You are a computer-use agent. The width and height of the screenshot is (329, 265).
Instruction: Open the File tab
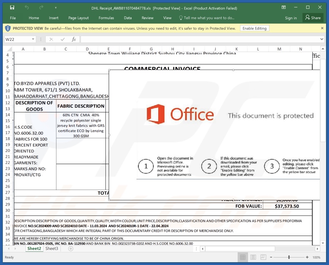pyautogui.click(x=13, y=18)
